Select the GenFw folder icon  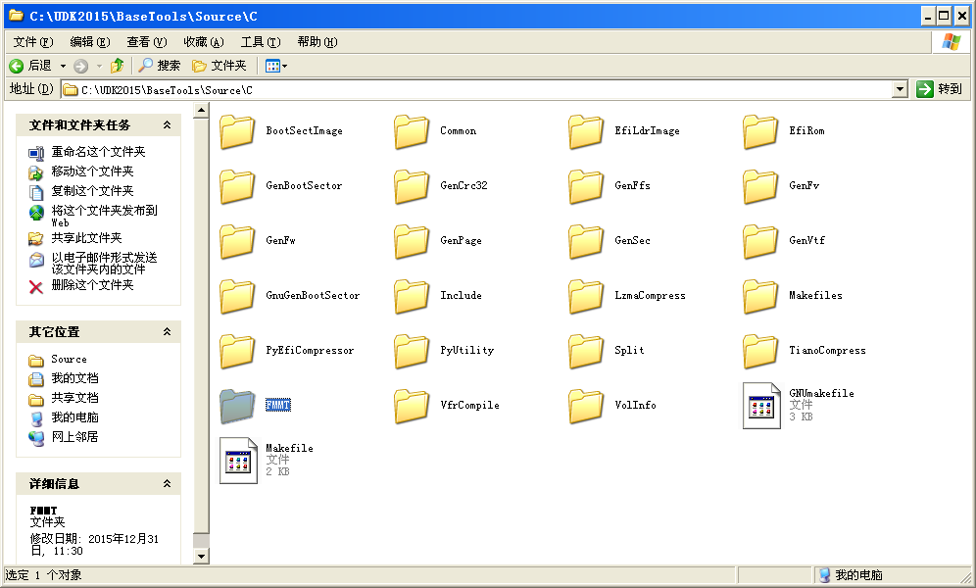[237, 241]
